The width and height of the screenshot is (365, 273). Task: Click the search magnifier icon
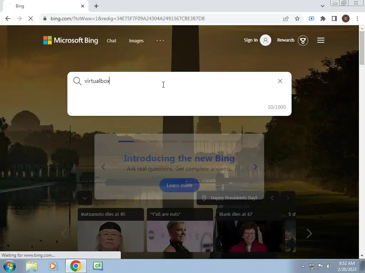click(77, 81)
